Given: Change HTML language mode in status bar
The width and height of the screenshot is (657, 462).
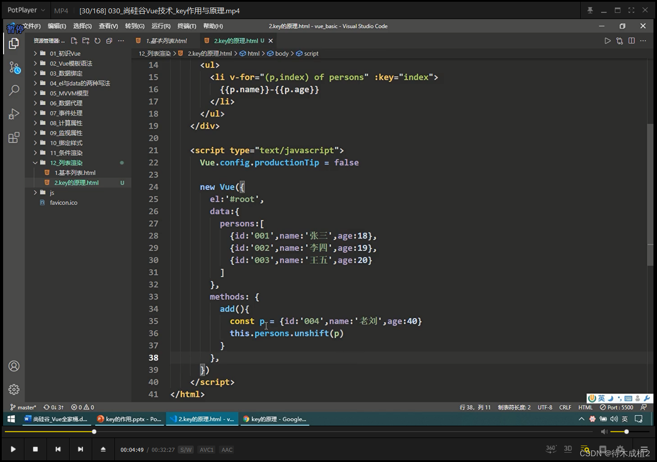Looking at the screenshot, I should (585, 407).
